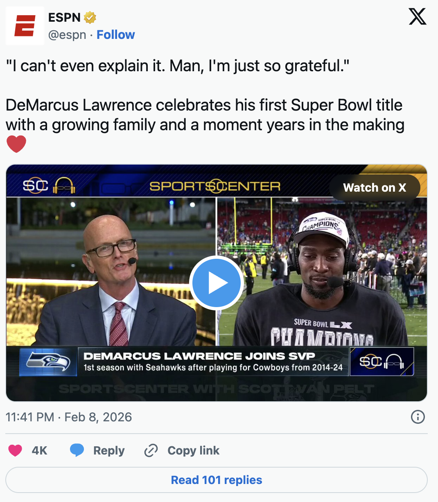
Task: Click the Watch on X button
Action: [x=375, y=188]
